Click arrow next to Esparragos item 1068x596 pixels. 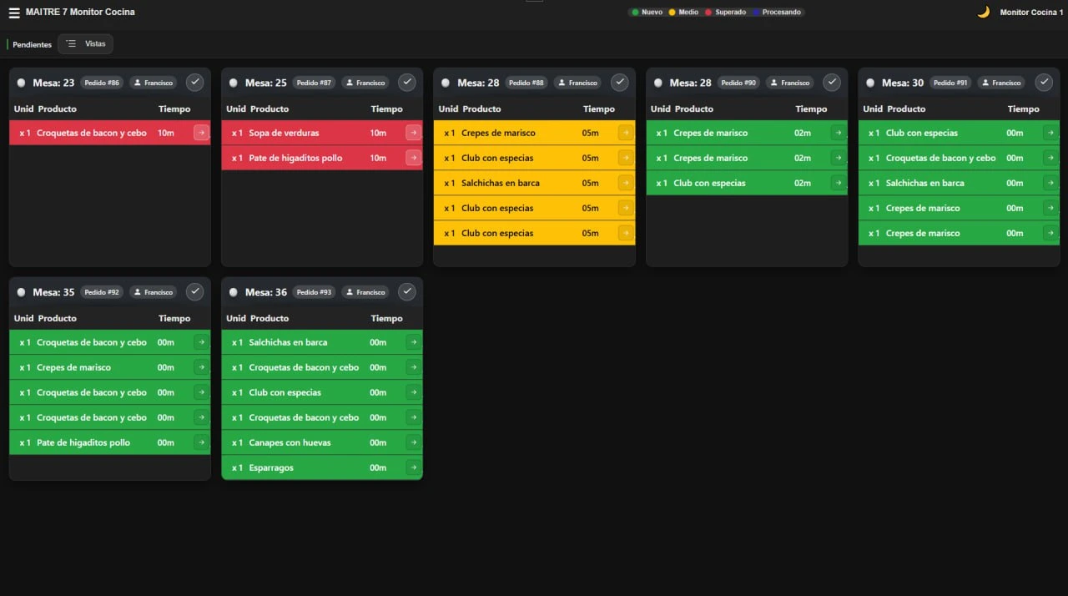[x=413, y=467]
